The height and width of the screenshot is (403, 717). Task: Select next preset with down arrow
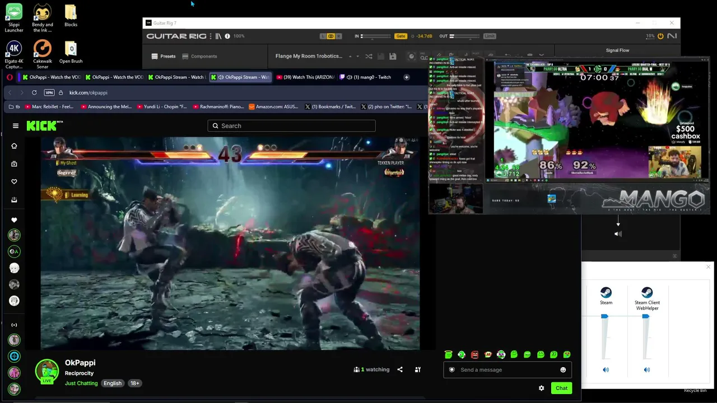[357, 56]
